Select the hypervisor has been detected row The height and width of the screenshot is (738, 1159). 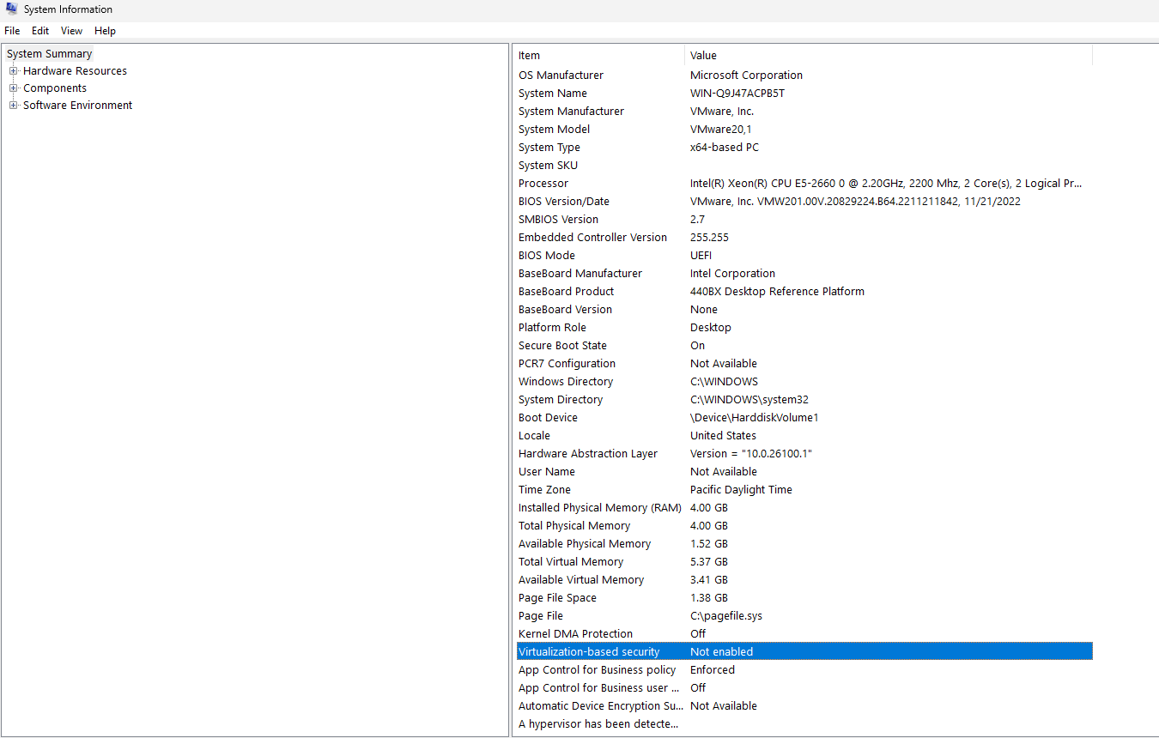click(804, 724)
